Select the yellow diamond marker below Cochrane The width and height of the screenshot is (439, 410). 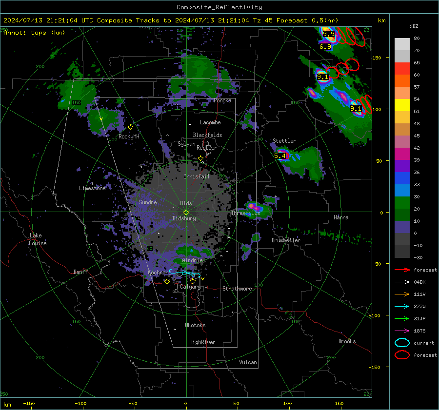coord(167,281)
